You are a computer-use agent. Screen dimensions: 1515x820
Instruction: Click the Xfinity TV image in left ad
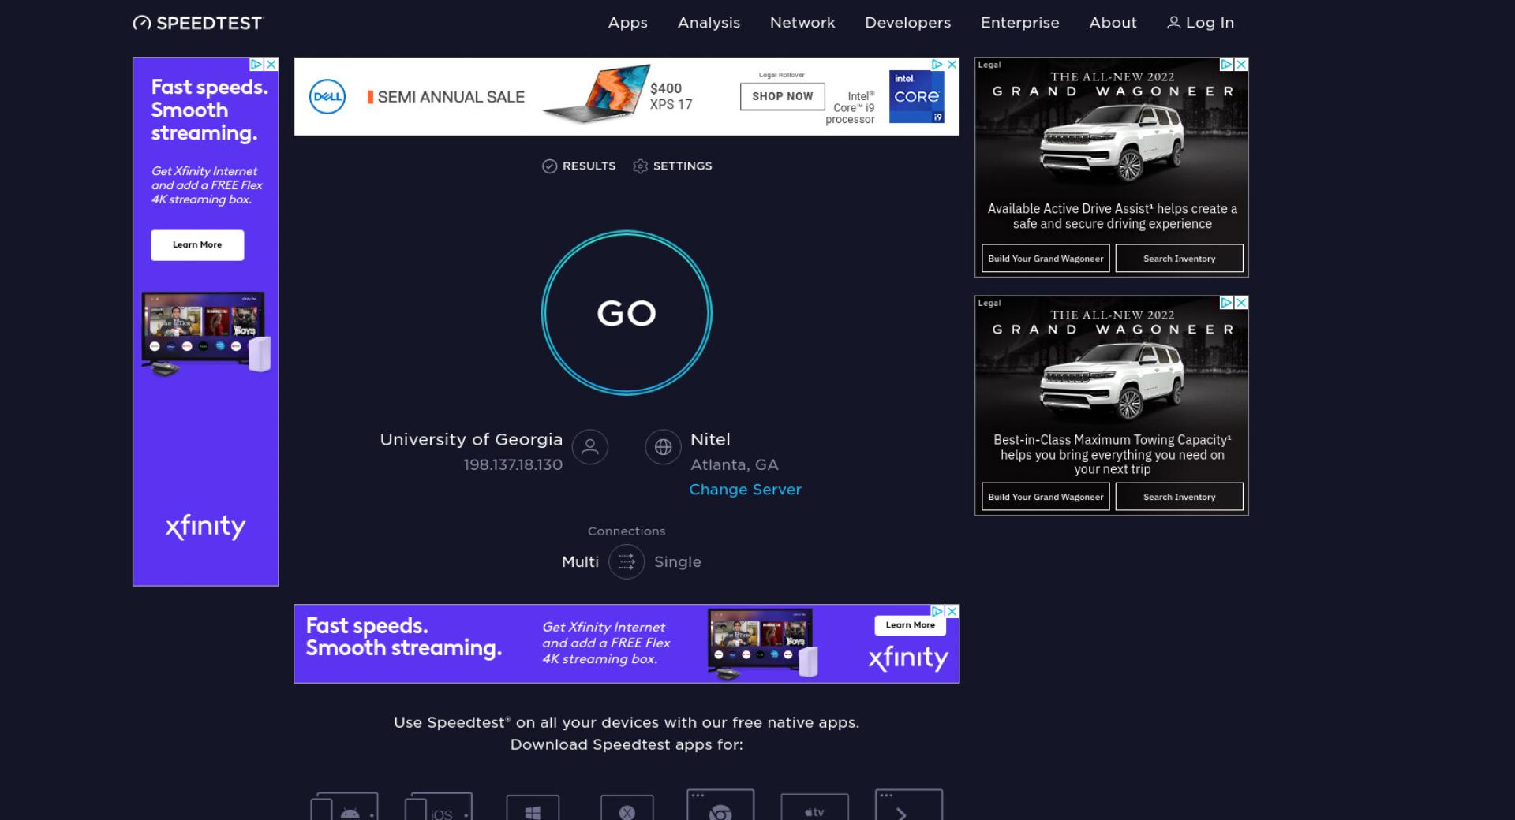[206, 334]
